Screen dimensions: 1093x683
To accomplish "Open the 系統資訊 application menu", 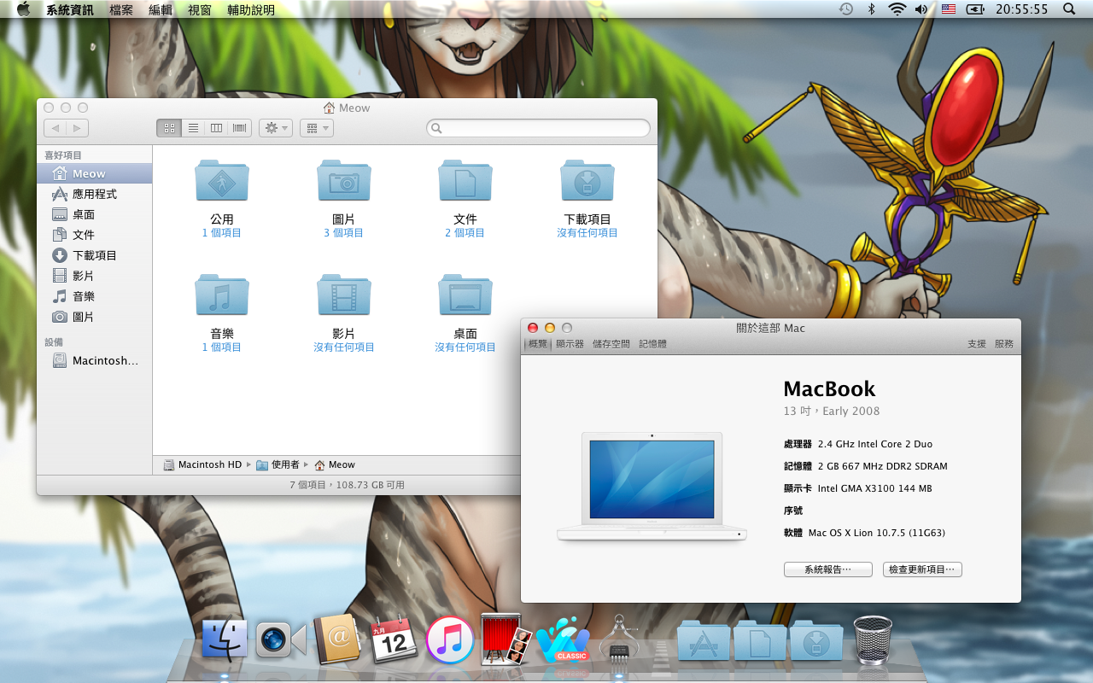I will (70, 9).
